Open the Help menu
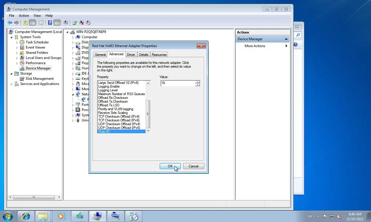The image size is (371, 222). click(x=49, y=16)
